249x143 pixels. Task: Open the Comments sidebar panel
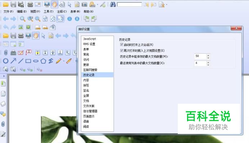pos(3,114)
